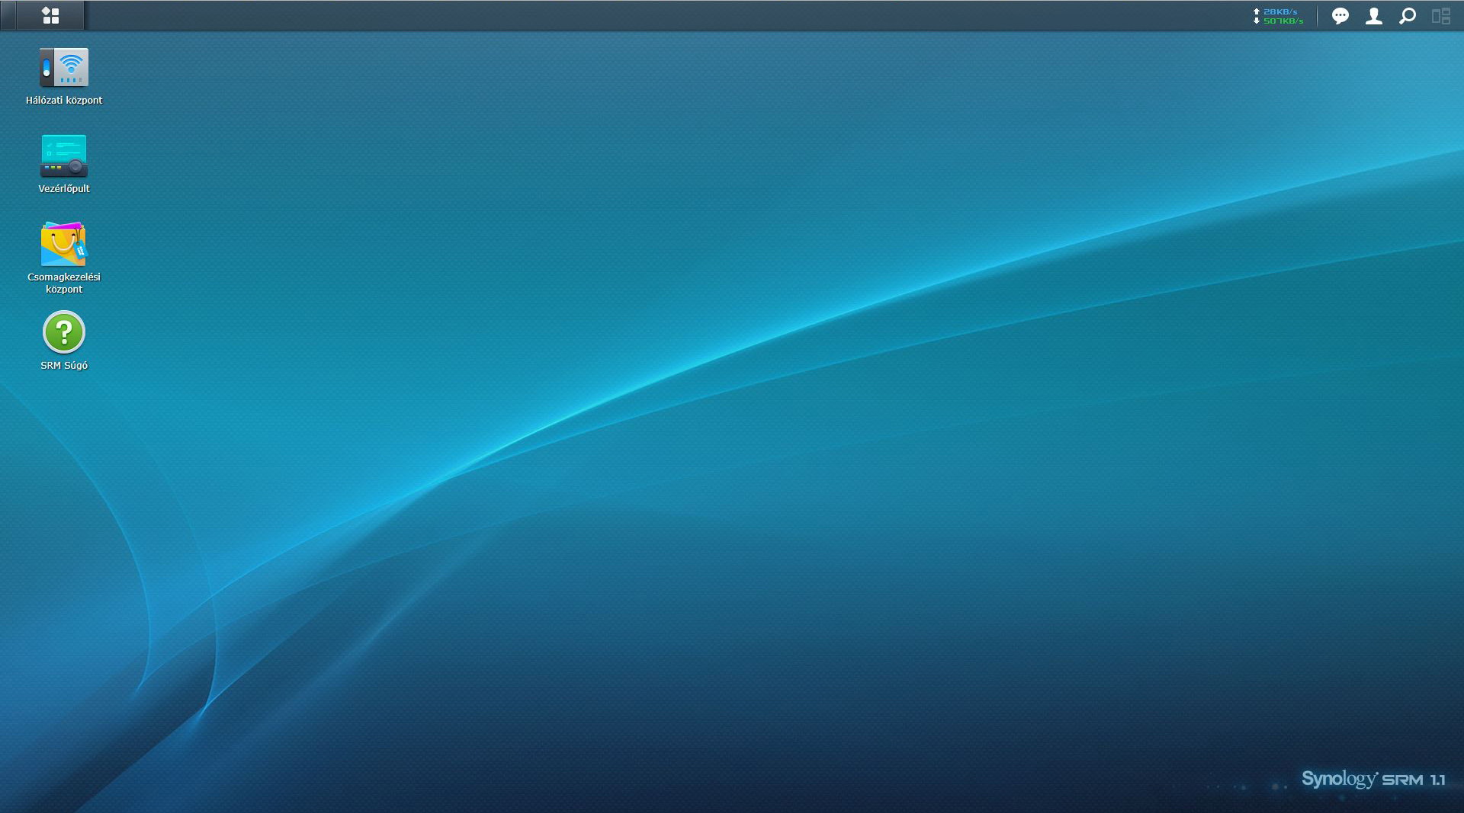Click the "Csomagkezelési központ" label text
This screenshot has width=1464, height=813.
[x=64, y=283]
